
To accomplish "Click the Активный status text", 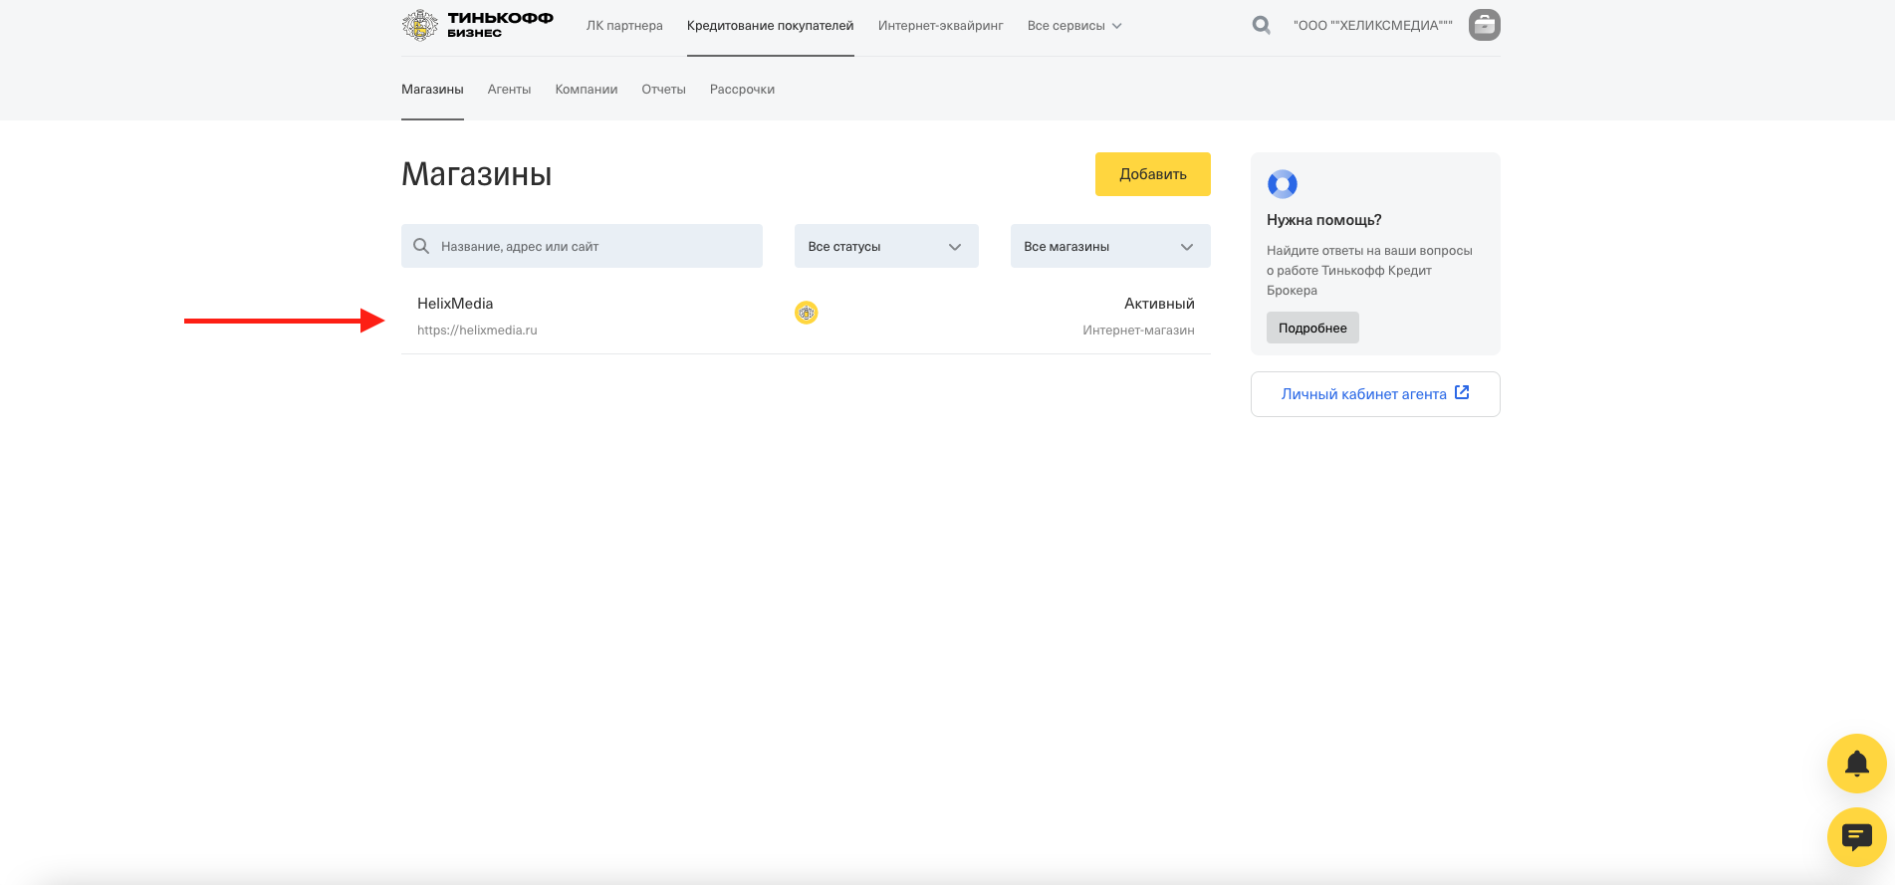I will tap(1159, 304).
